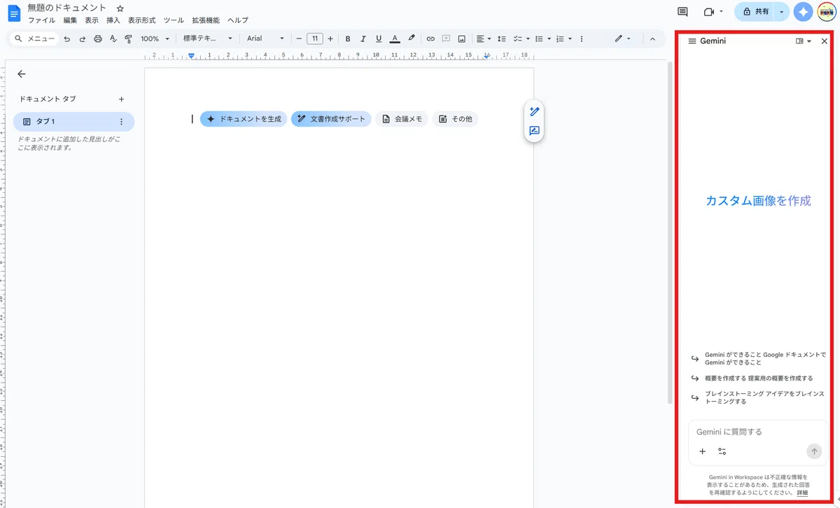840x508 pixels.
Task: Open line and paragraph spacing options
Action: (501, 39)
